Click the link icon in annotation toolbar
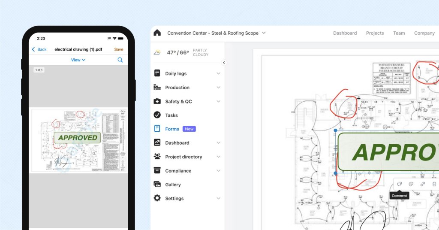This screenshot has height=230, width=439. point(422,184)
